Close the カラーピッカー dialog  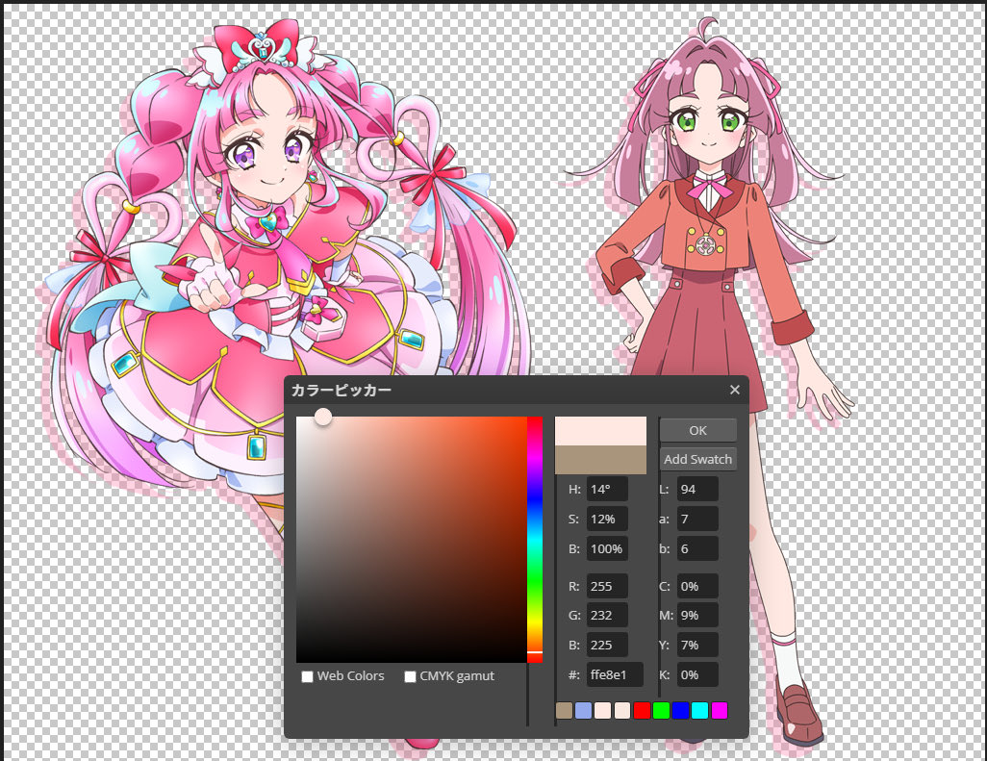[x=735, y=390]
